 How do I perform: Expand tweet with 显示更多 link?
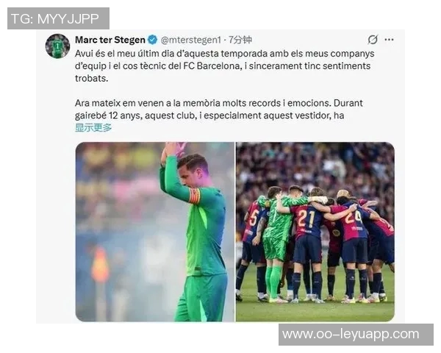tap(93, 127)
